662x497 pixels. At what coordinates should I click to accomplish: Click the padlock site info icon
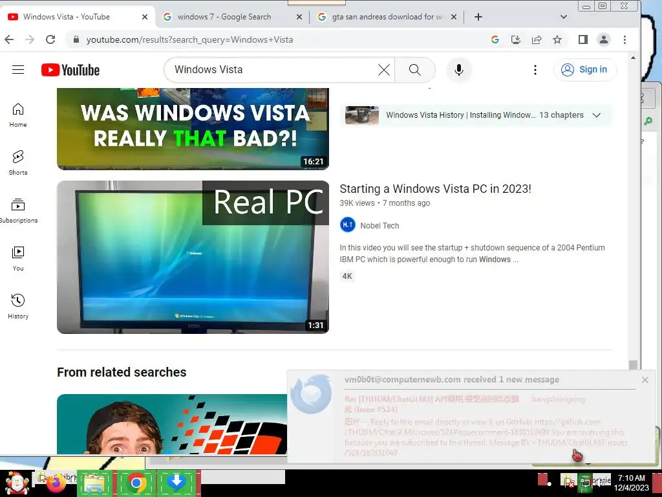76,39
